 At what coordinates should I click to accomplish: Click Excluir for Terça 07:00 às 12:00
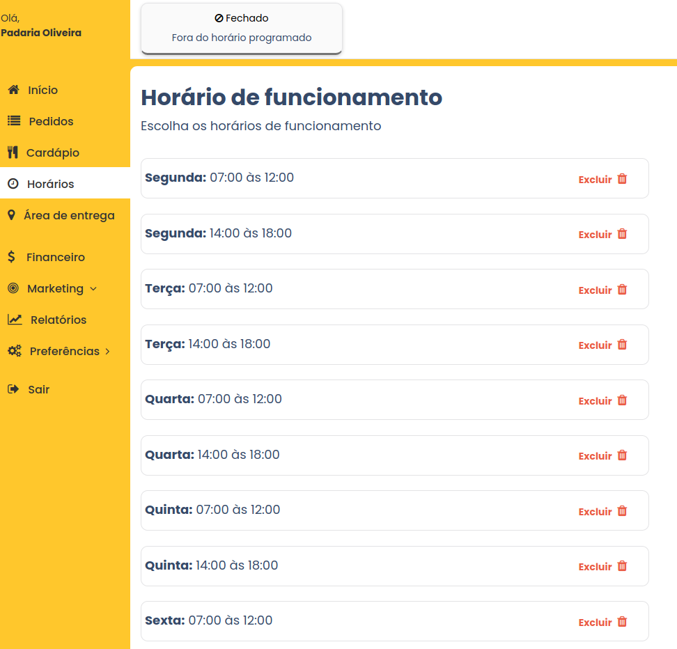[x=596, y=290]
